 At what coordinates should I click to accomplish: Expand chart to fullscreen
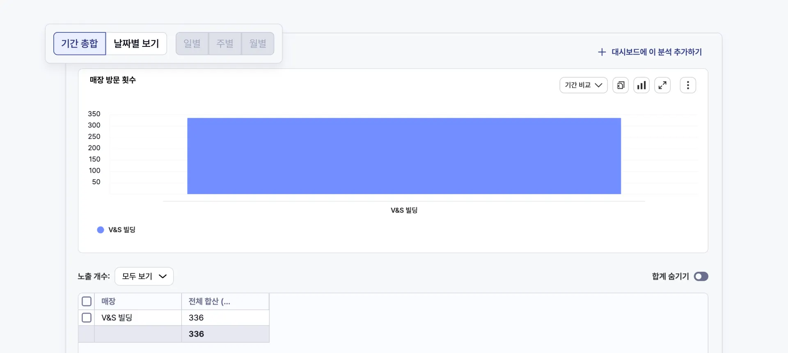[662, 85]
